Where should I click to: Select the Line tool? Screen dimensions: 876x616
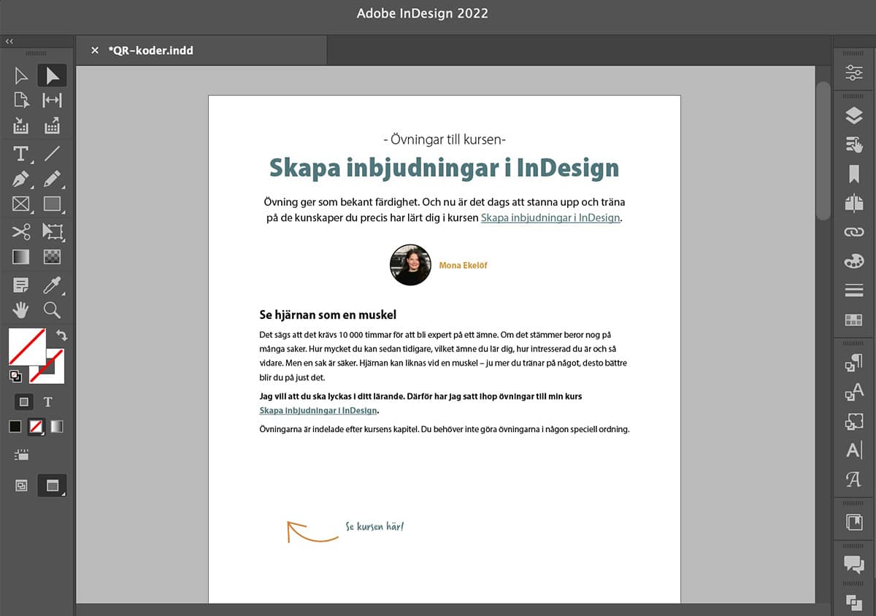click(x=52, y=154)
